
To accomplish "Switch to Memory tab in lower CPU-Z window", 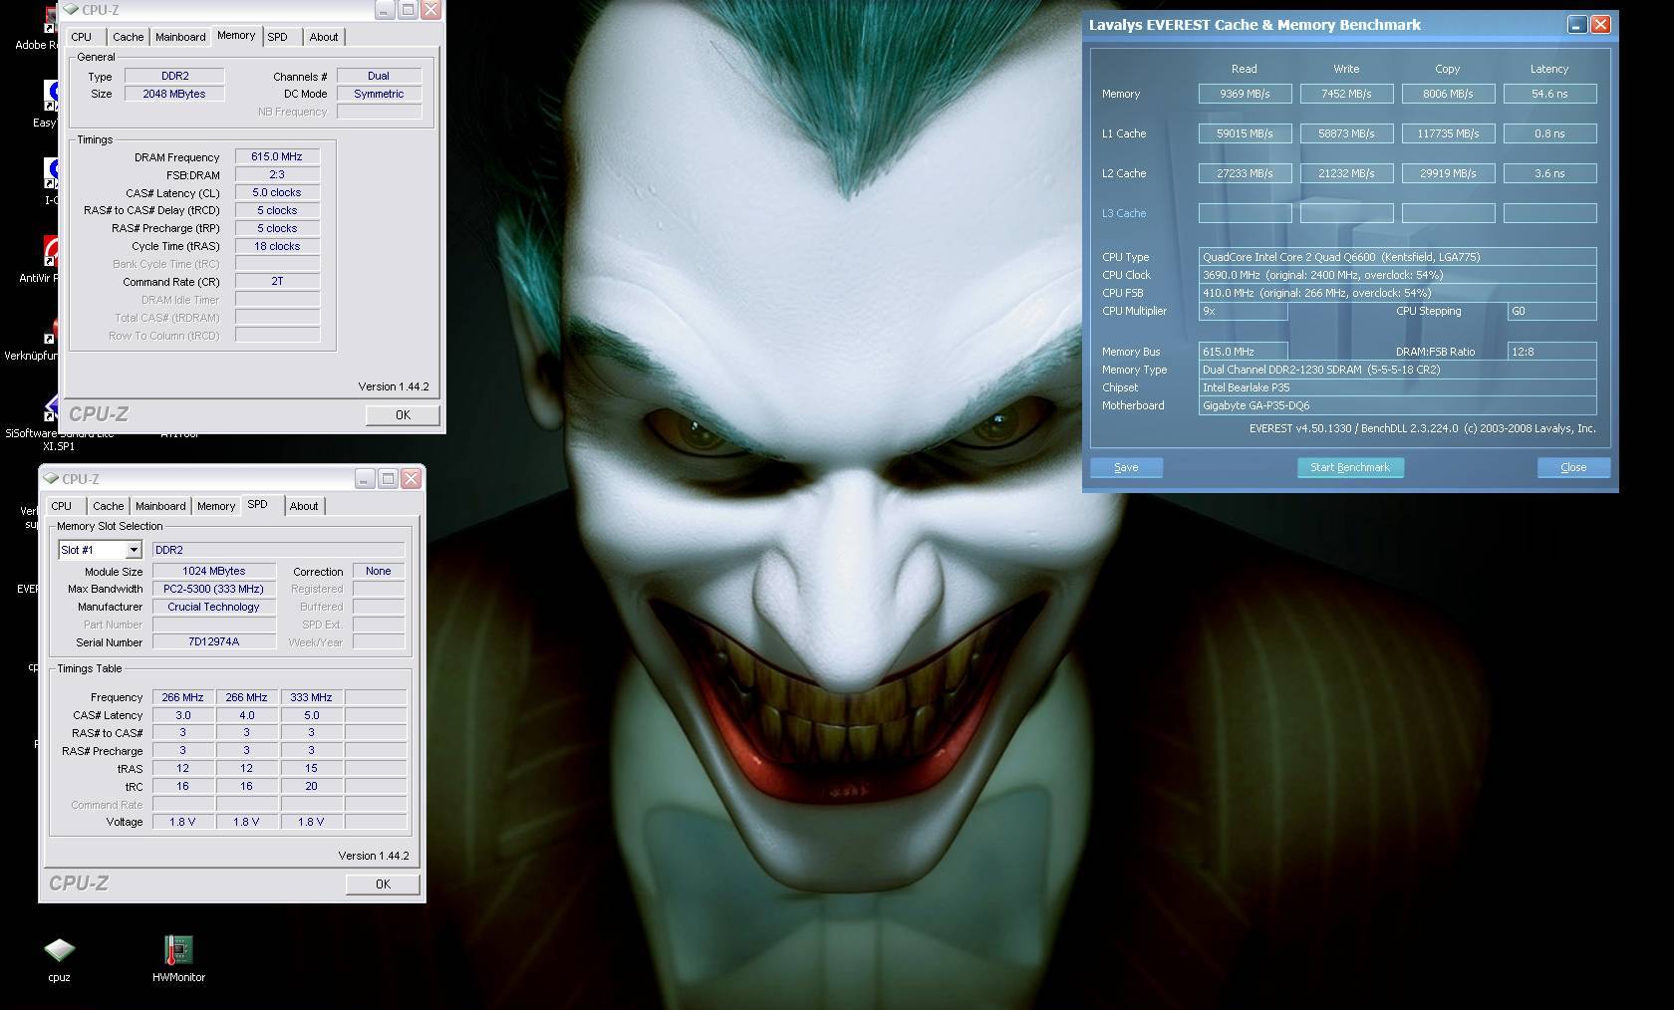I will 216,506.
